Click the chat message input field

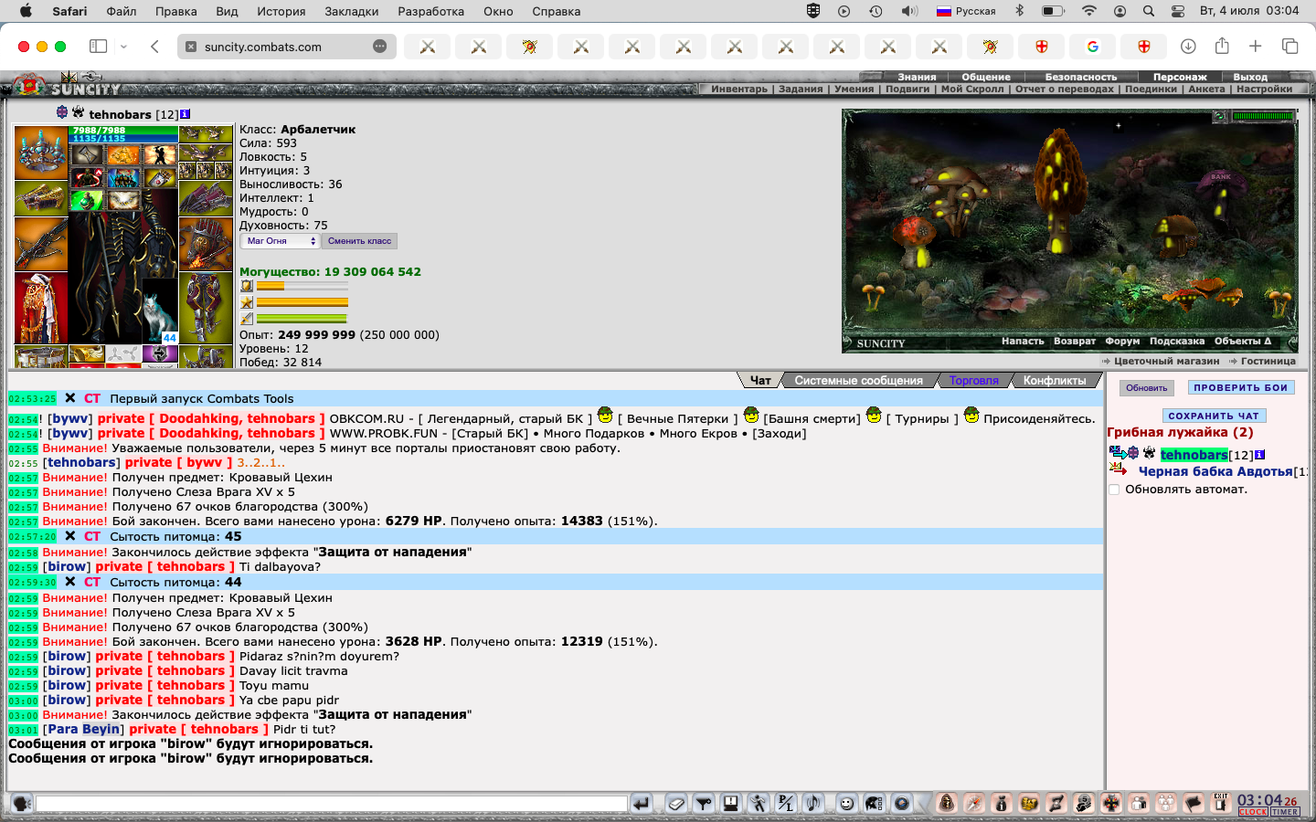[x=332, y=804]
